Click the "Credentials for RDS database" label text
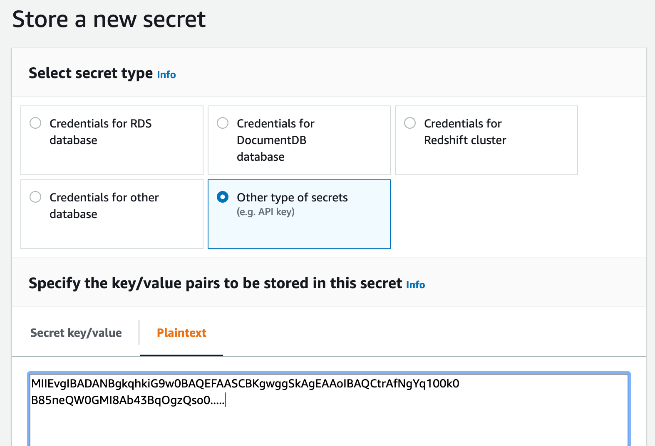 (100, 132)
